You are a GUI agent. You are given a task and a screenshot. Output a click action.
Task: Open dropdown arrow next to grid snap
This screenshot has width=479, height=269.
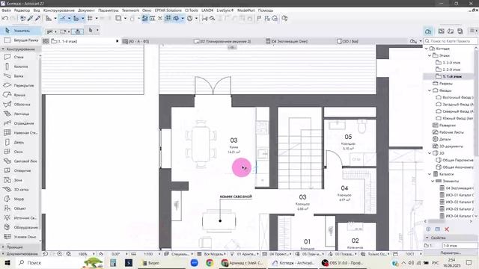point(97,18)
